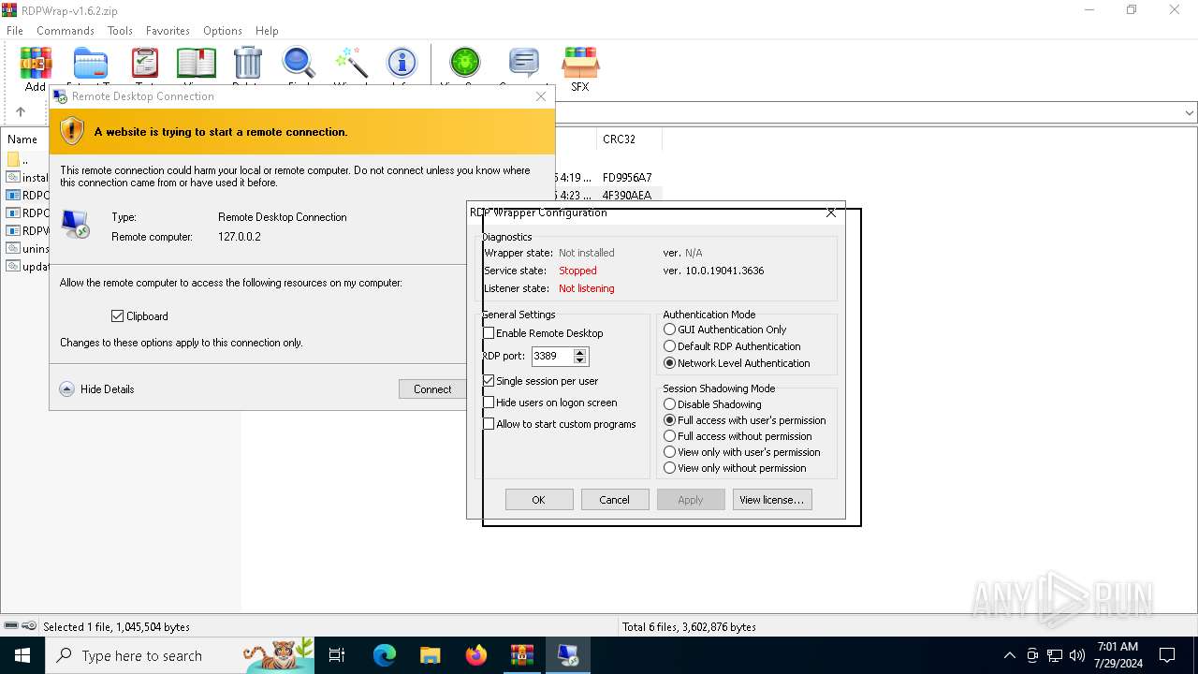Select Network Level Authentication
Viewport: 1198px width, 674px height.
pos(669,363)
